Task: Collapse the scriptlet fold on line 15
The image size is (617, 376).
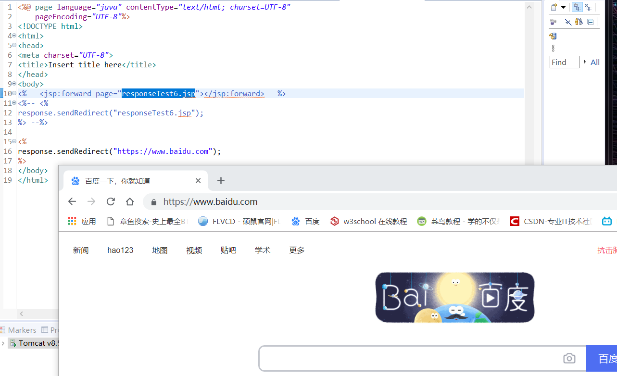Action: 14,142
